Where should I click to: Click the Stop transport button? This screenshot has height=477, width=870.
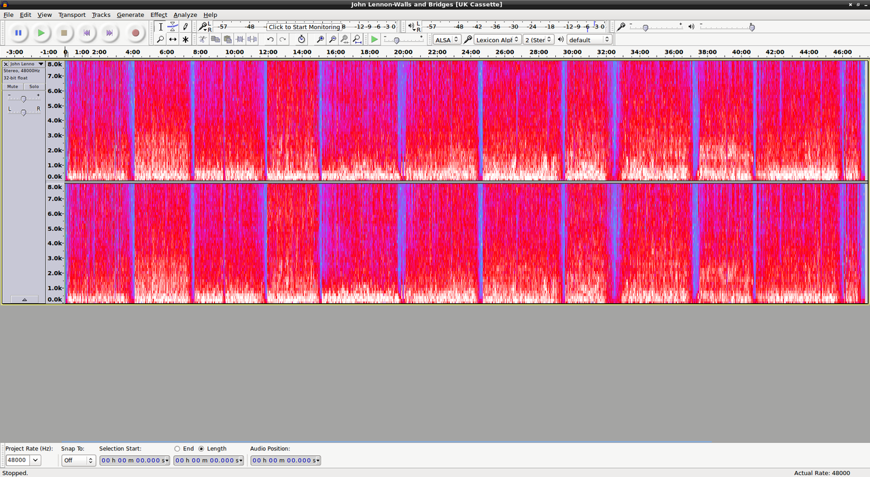pos(64,33)
